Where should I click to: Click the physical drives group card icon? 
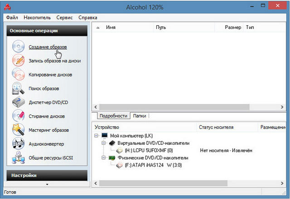[x=112, y=158]
